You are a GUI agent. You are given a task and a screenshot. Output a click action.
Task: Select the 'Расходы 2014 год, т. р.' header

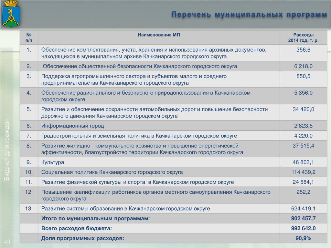pyautogui.click(x=303, y=37)
